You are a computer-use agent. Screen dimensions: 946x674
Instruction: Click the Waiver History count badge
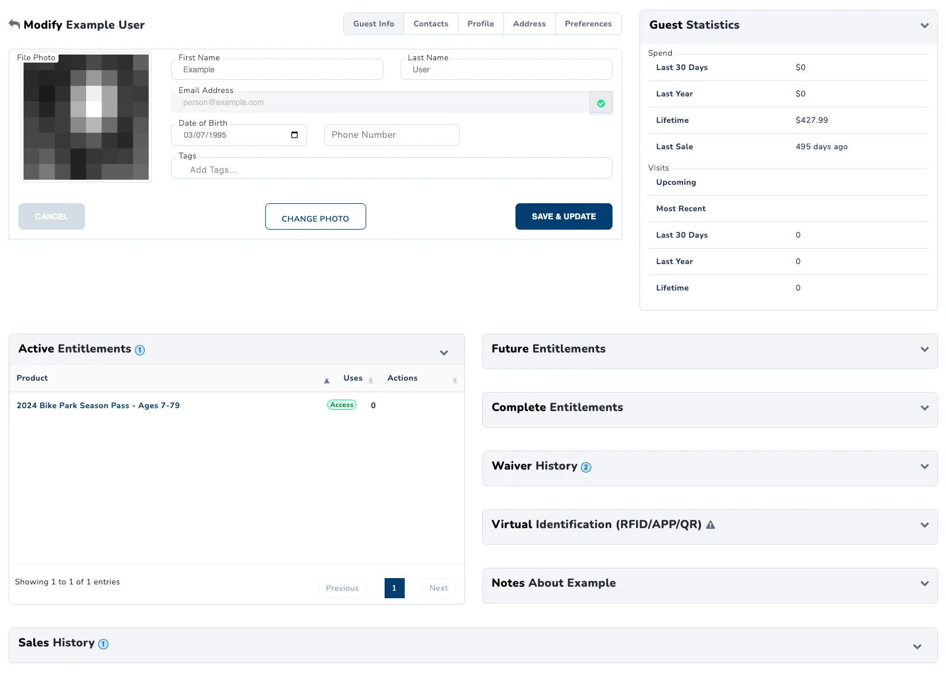[586, 467]
